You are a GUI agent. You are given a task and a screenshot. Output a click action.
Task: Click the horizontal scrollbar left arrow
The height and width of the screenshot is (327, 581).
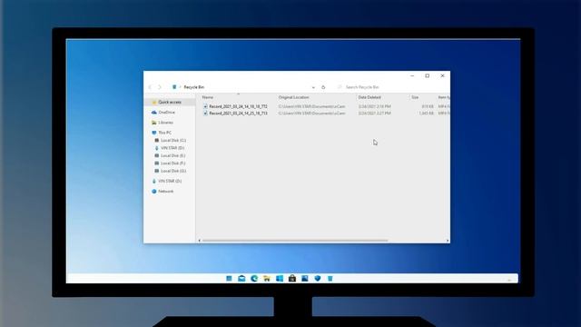tap(200, 241)
